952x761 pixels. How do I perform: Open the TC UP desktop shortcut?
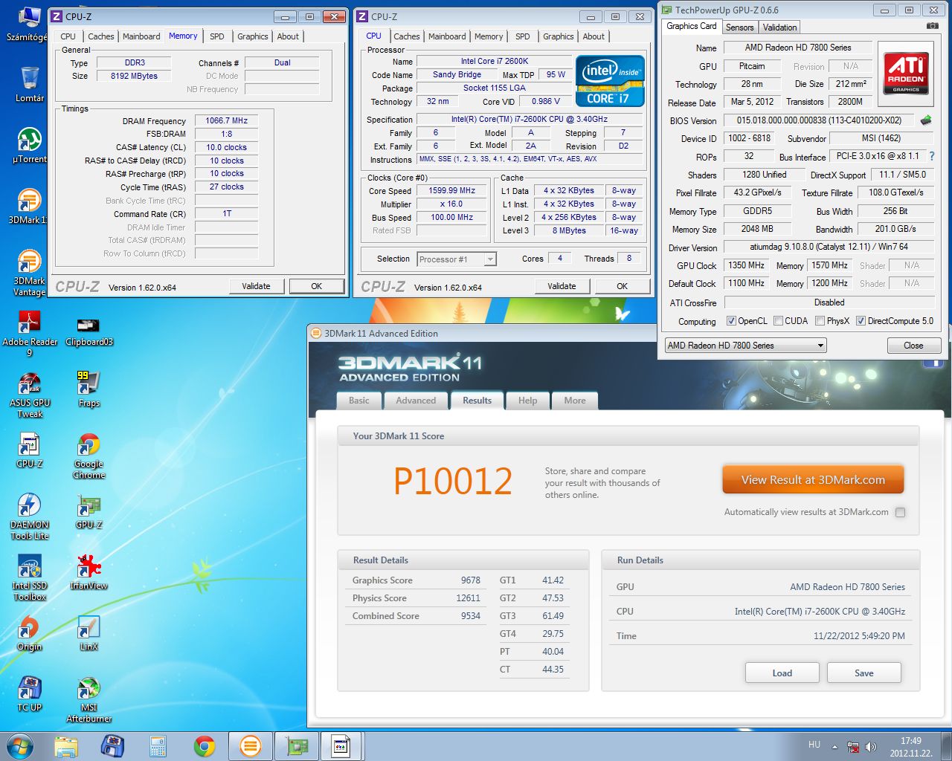29,694
